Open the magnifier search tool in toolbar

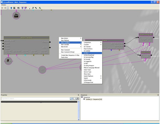click(33, 8)
